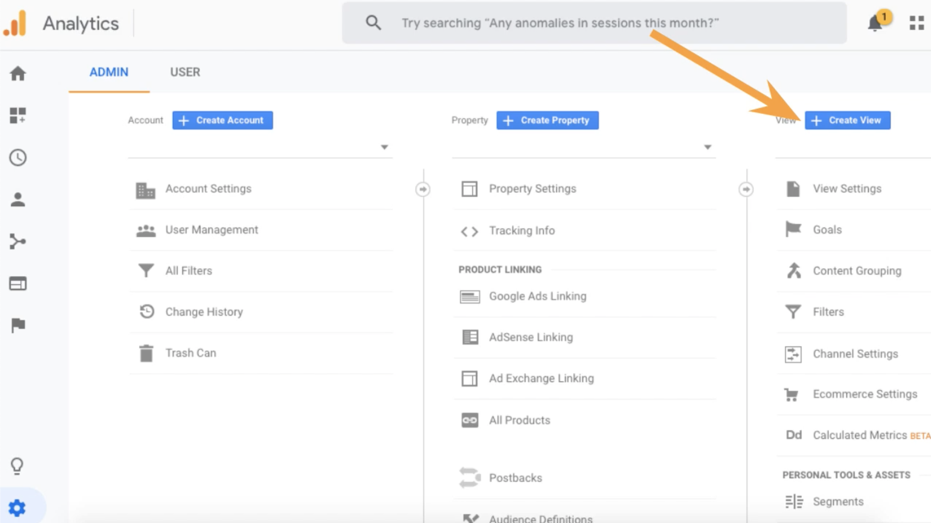Open Google Ads Linking
931x523 pixels.
click(x=537, y=296)
